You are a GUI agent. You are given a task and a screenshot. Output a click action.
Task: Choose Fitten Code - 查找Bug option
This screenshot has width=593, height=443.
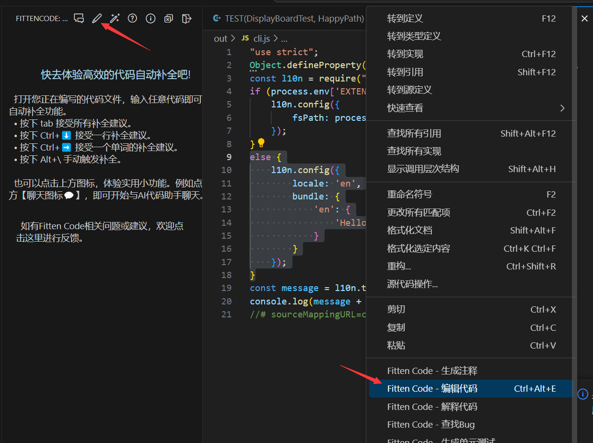430,425
